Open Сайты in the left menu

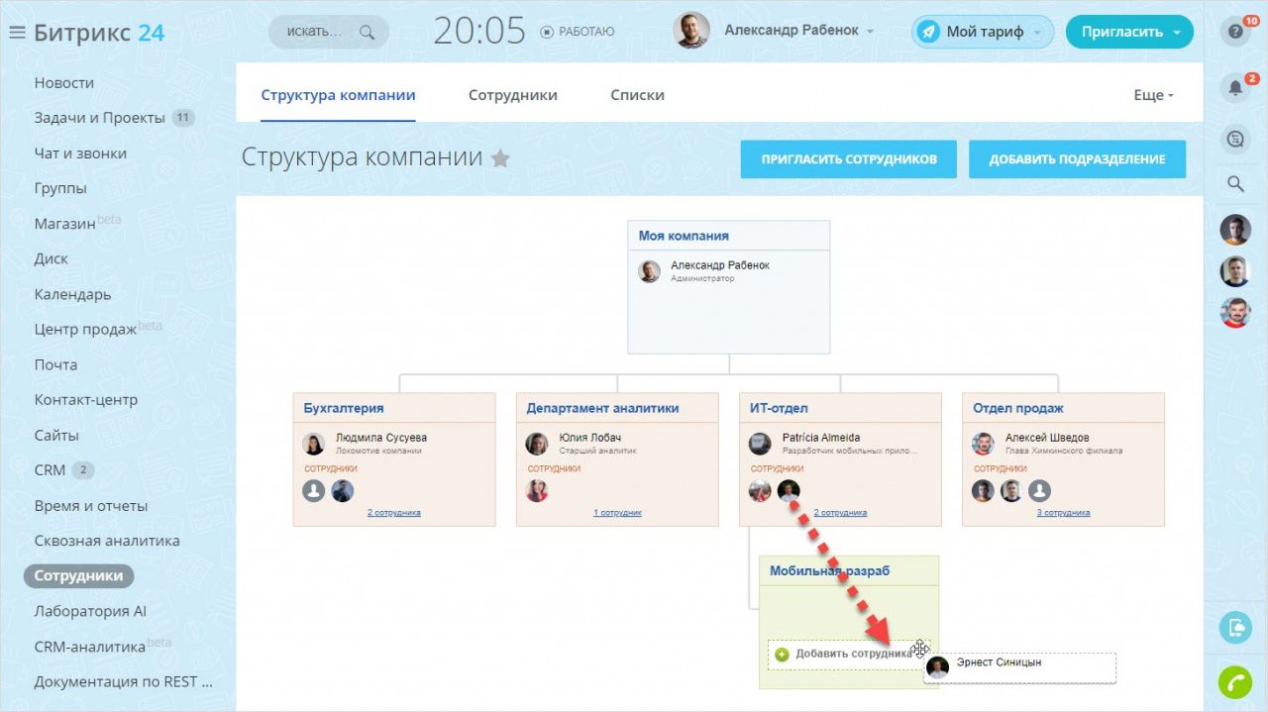coord(56,435)
